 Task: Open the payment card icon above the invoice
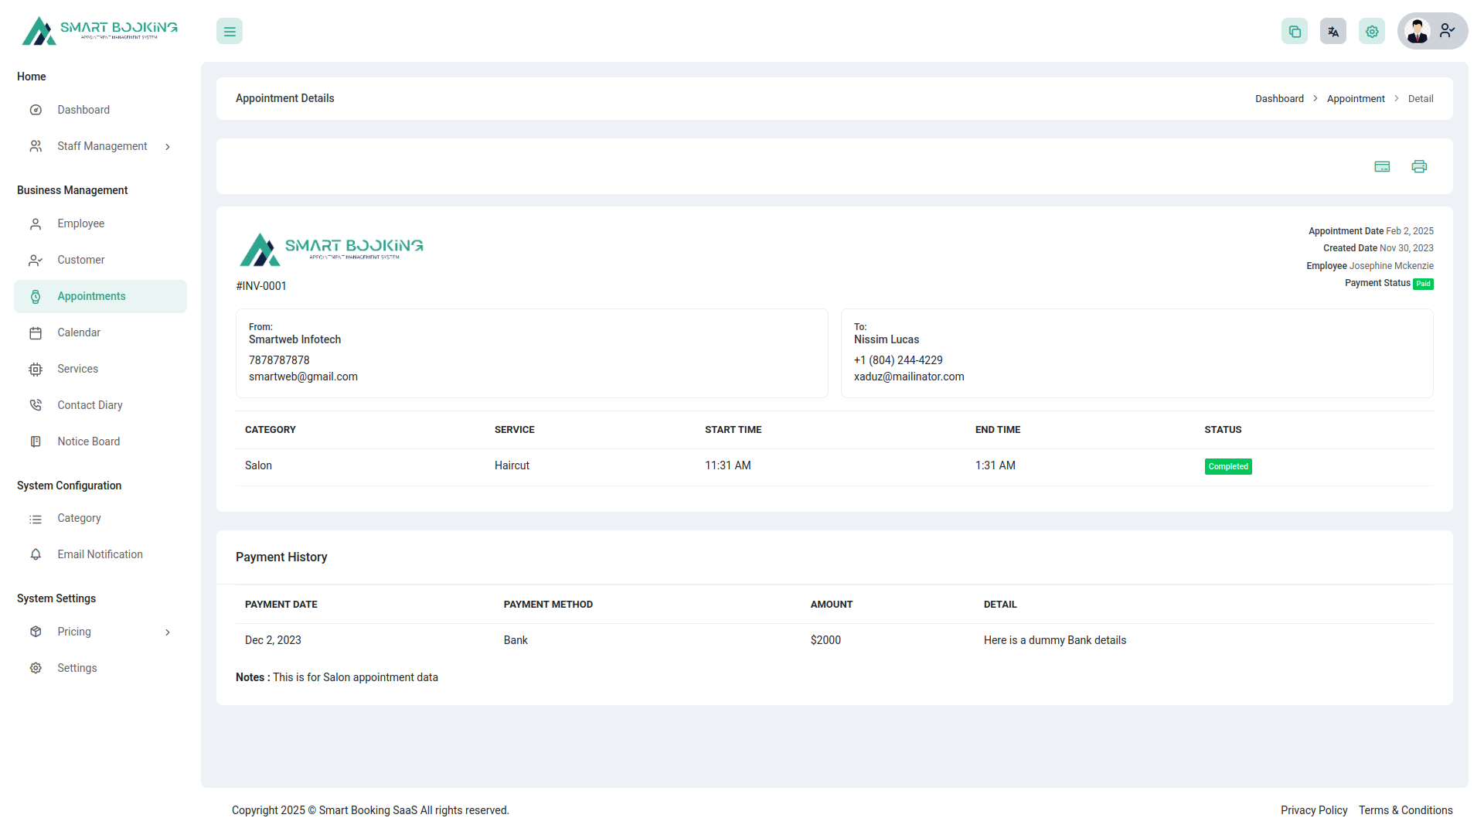[1383, 166]
